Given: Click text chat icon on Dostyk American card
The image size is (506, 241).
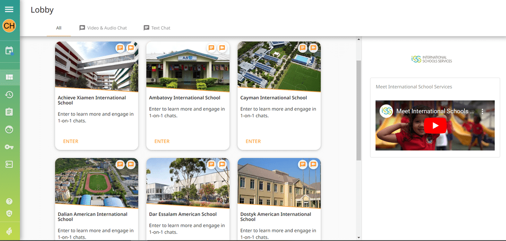Looking at the screenshot, I should [x=303, y=164].
